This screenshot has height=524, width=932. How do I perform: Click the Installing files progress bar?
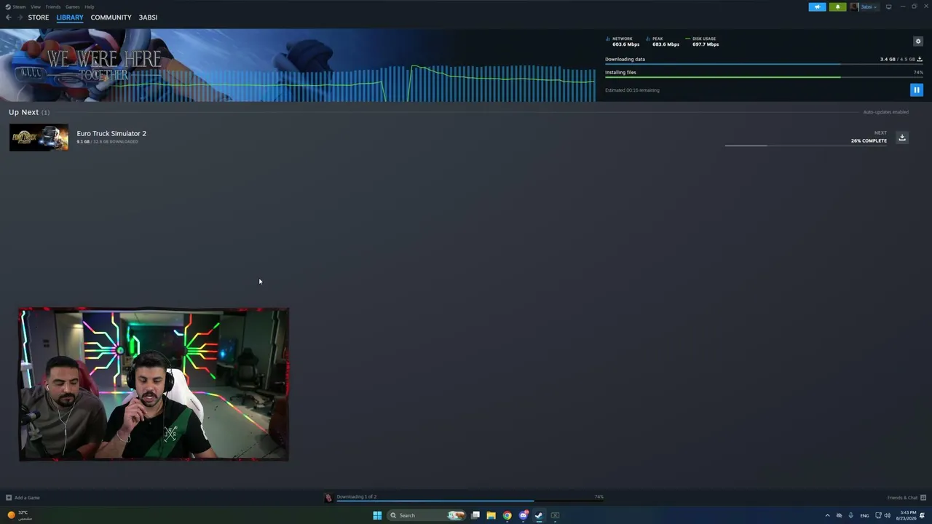pyautogui.click(x=764, y=77)
